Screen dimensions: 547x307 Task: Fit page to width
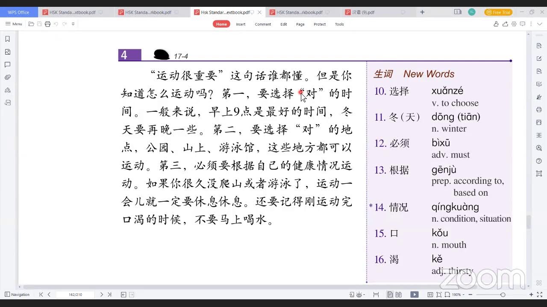[x=447, y=294]
